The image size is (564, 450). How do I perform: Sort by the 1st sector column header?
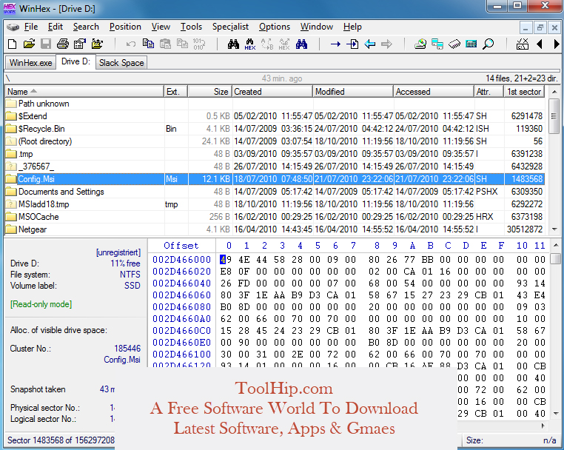pyautogui.click(x=524, y=92)
